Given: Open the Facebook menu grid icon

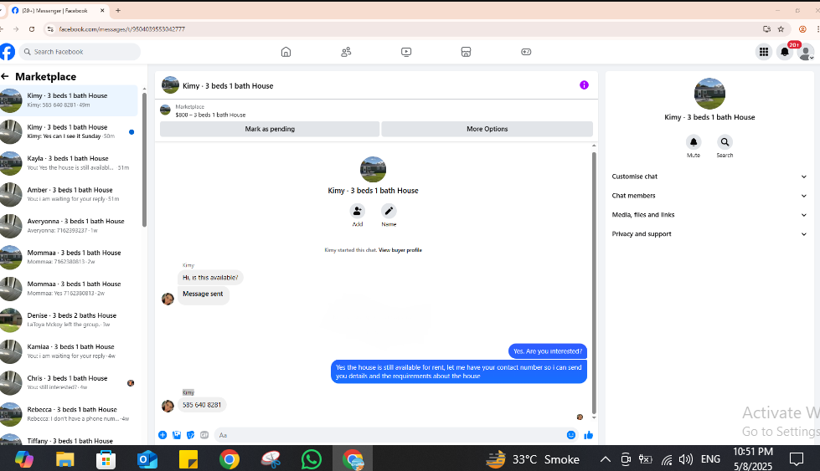Looking at the screenshot, I should pos(764,52).
